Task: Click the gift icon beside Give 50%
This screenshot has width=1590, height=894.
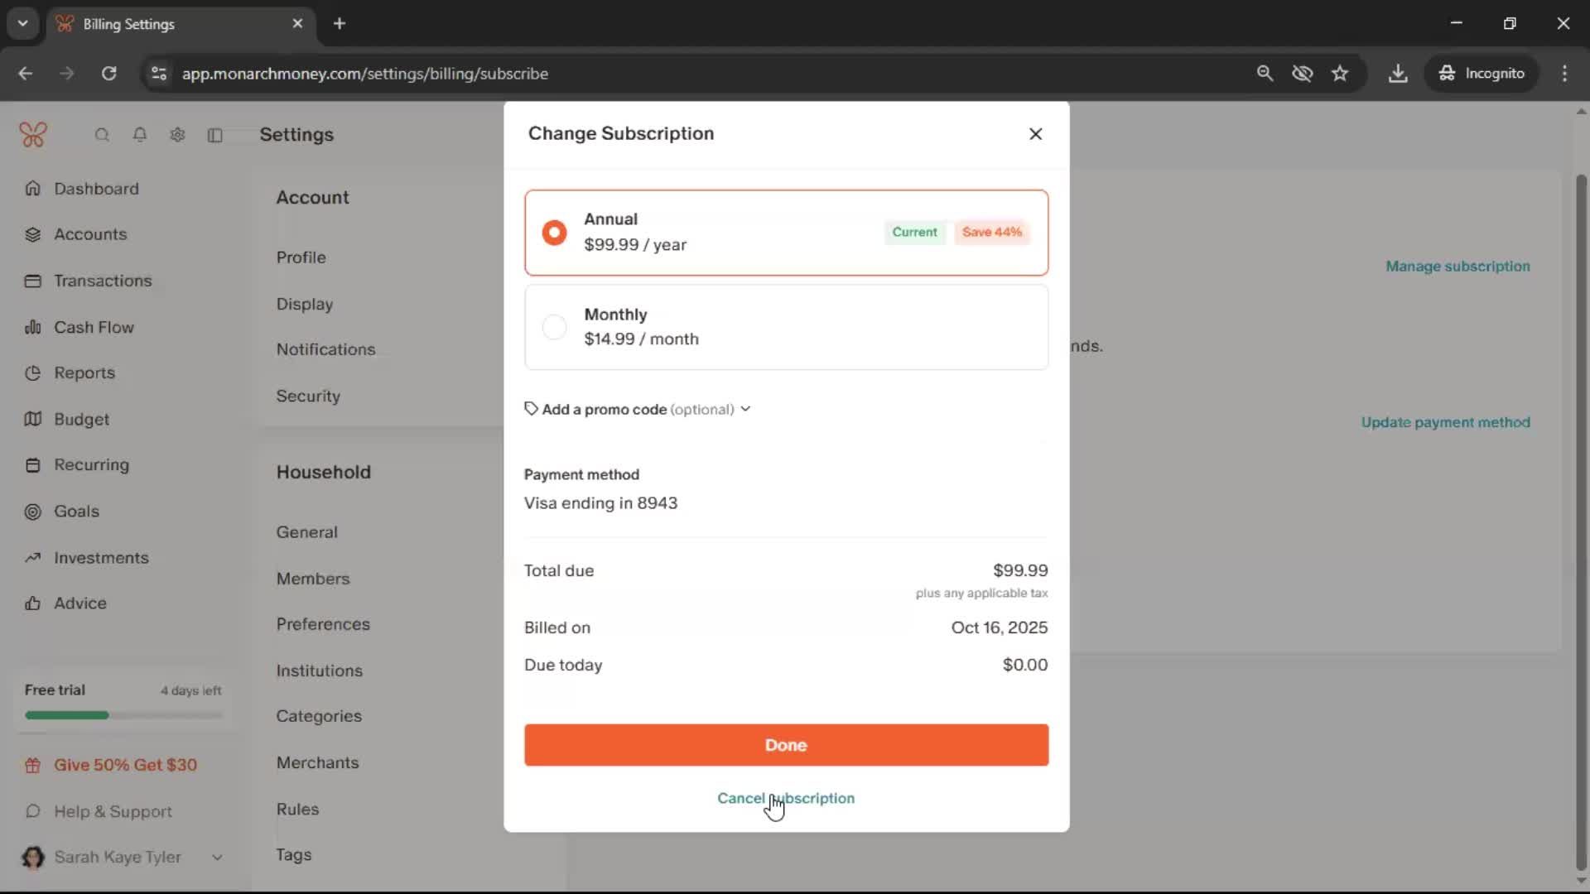Action: (33, 766)
